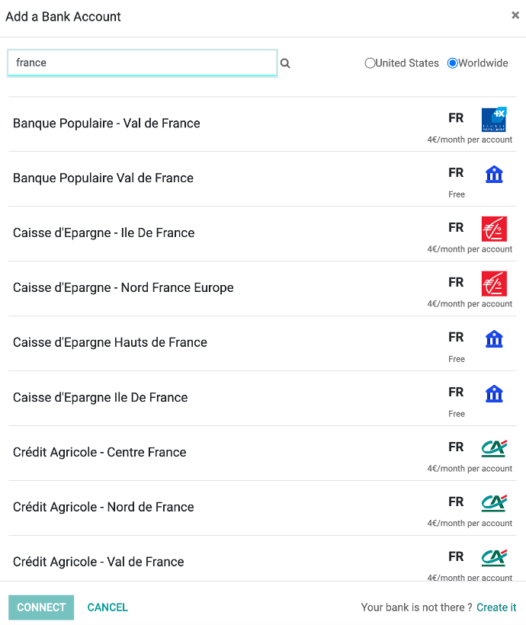526x625 pixels.
Task: Select the Crédit Agricole CA logo
Action: point(494,448)
